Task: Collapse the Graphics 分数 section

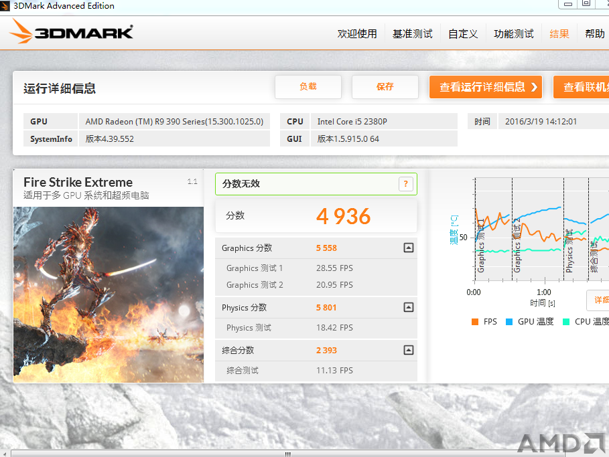Action: [409, 248]
